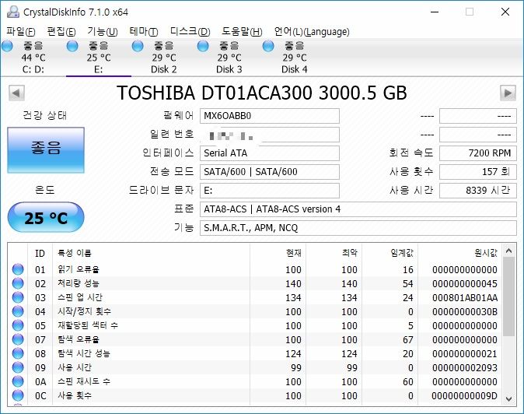Click the status icon for attribute 0A
Viewport: 524px width, 414px height.
pyautogui.click(x=18, y=381)
